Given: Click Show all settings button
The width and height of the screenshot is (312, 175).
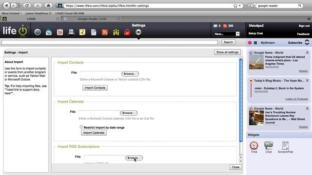Looking at the screenshot, I should point(227,52).
